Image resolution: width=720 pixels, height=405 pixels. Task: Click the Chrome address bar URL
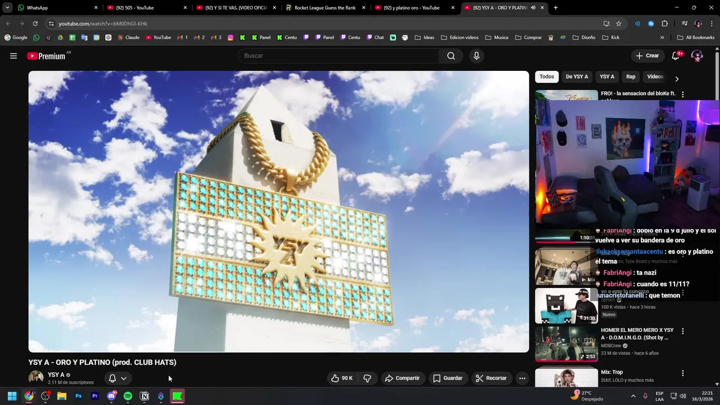pos(103,24)
